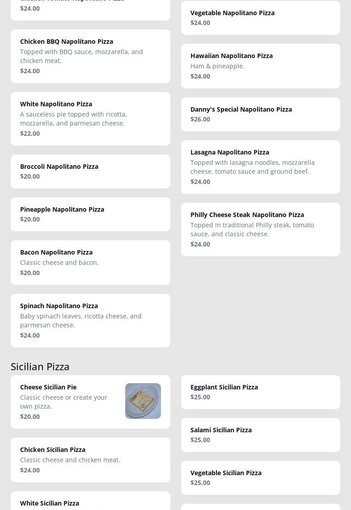Open Spinach Napolitano Pizza details
351x510 pixels.
(x=90, y=321)
